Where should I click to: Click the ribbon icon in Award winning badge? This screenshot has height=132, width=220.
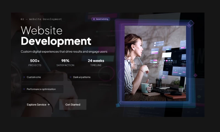(x=94, y=19)
